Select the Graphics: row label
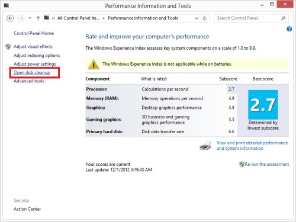Viewport: 296px width, 222px height. pyautogui.click(x=95, y=108)
